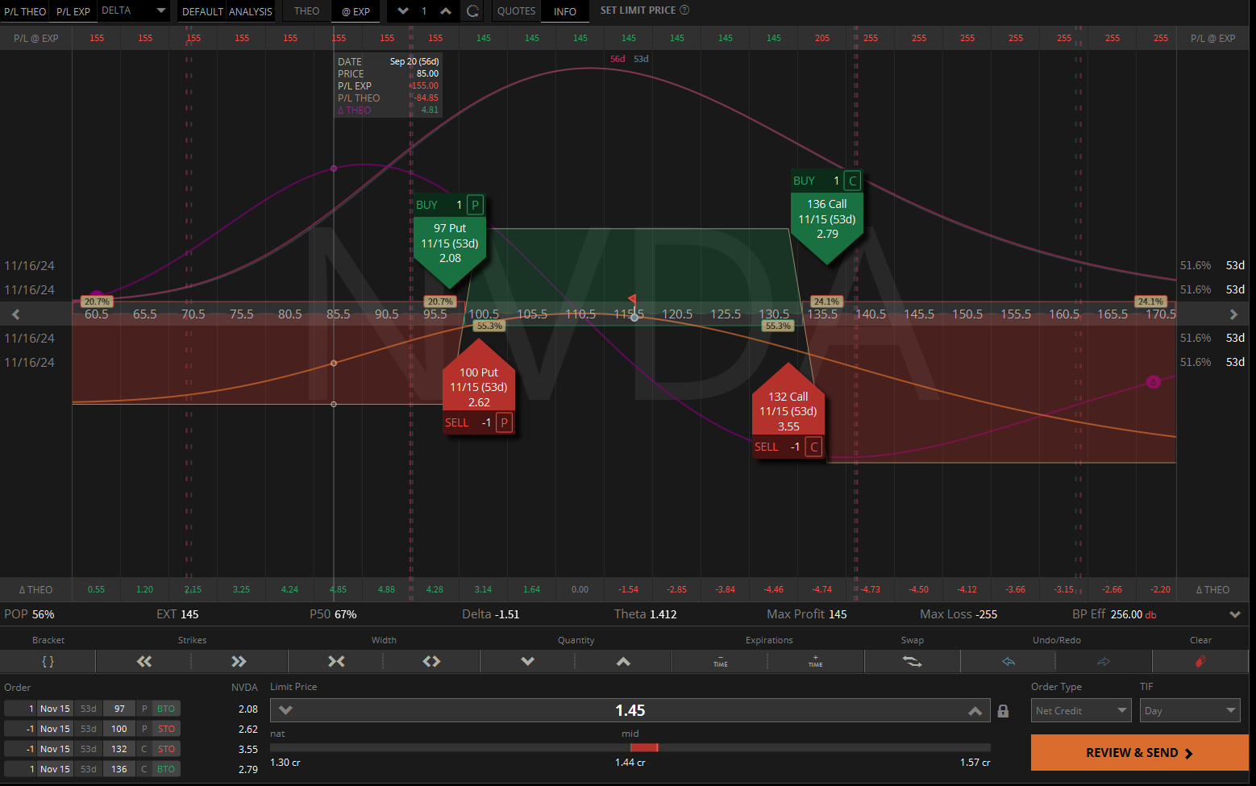Select the P/L EXP curve tab
Screen dimensions: 1256x786
(x=73, y=11)
